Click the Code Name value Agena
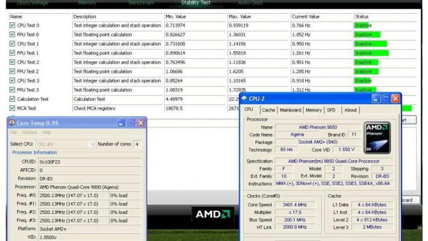Viewport: 428px width, 241px height. click(x=297, y=134)
